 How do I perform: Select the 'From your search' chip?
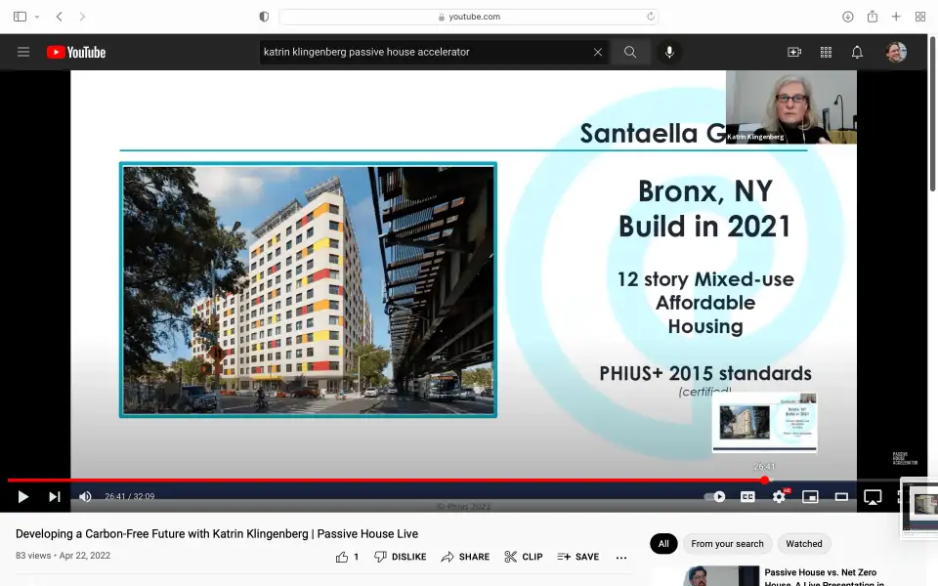tap(727, 544)
